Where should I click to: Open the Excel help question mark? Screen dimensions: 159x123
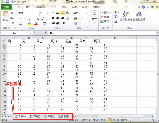tap(144, 7)
